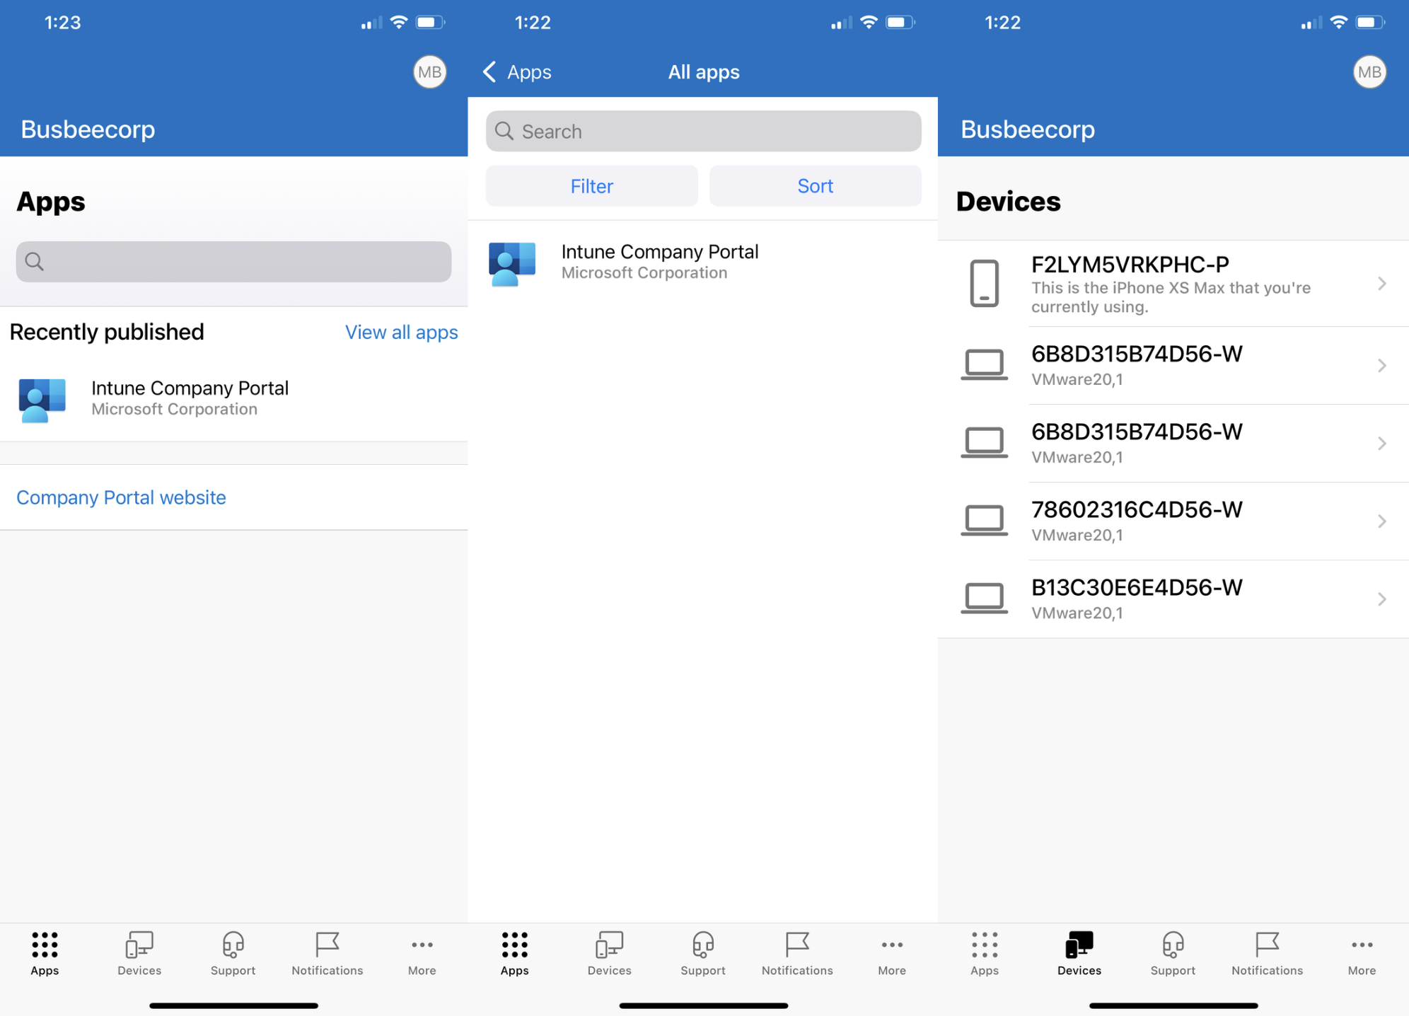This screenshot has height=1016, width=1409.
Task: Open the Filter options button
Action: [591, 186]
